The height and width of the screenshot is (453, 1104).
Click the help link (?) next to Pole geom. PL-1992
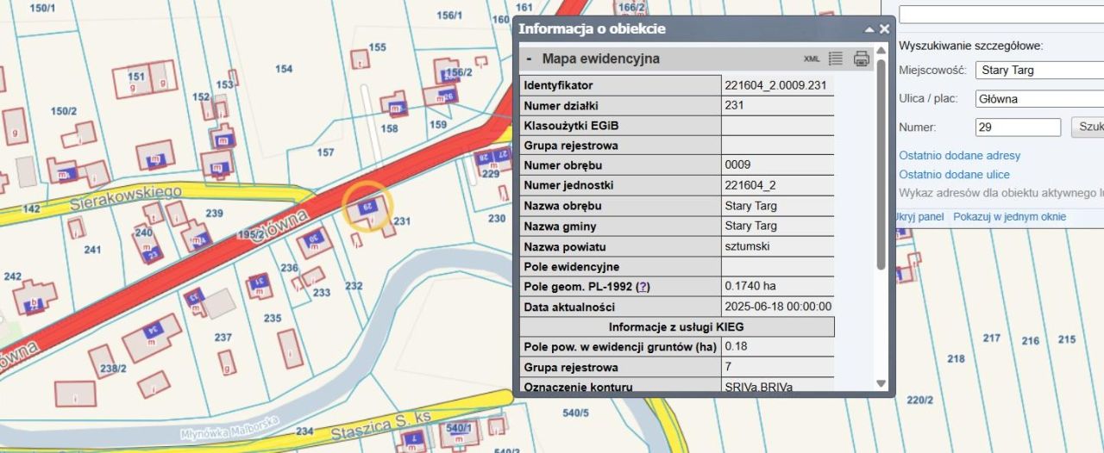(643, 287)
